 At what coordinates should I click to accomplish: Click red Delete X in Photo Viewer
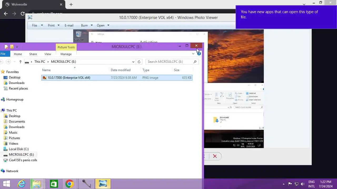215,156
